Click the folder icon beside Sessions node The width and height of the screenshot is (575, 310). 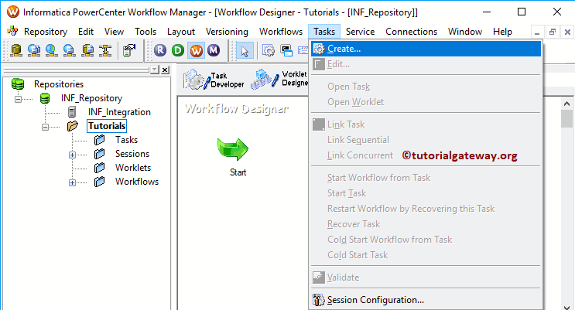click(99, 154)
